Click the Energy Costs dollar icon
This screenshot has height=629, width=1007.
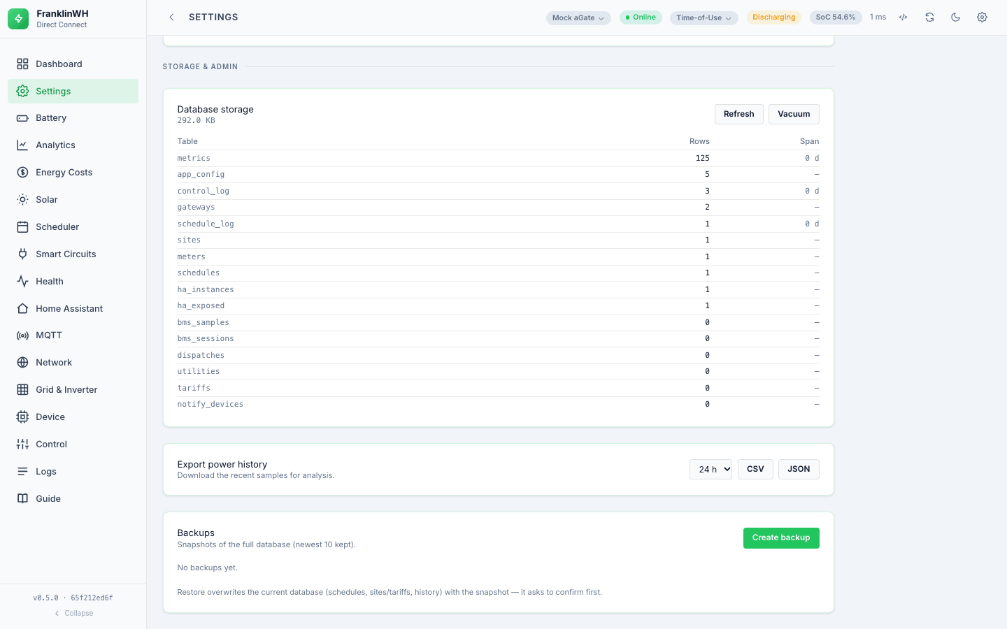pos(22,173)
